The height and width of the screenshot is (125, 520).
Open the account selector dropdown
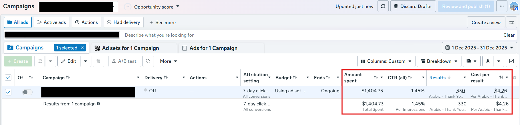tap(78, 7)
